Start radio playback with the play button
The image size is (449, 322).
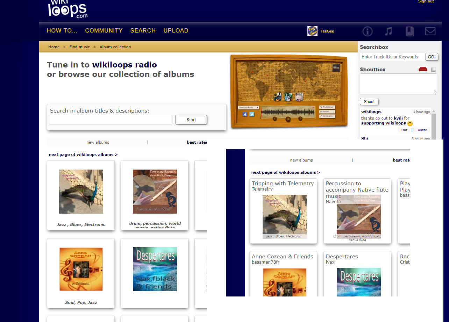pyautogui.click(x=288, y=119)
